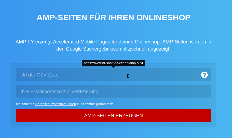Click the tooltip's small arrow pointer

113,67
